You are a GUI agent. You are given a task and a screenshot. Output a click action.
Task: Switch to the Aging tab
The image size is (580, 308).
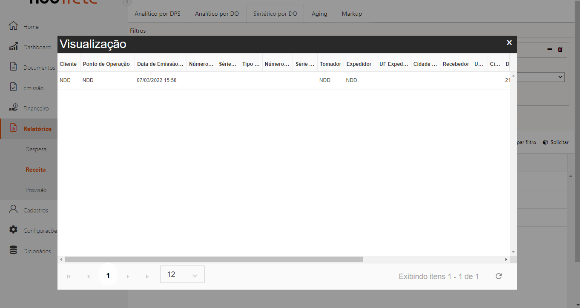[319, 14]
